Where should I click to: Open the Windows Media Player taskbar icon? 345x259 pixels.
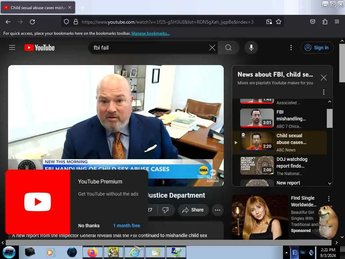[x=51, y=252]
